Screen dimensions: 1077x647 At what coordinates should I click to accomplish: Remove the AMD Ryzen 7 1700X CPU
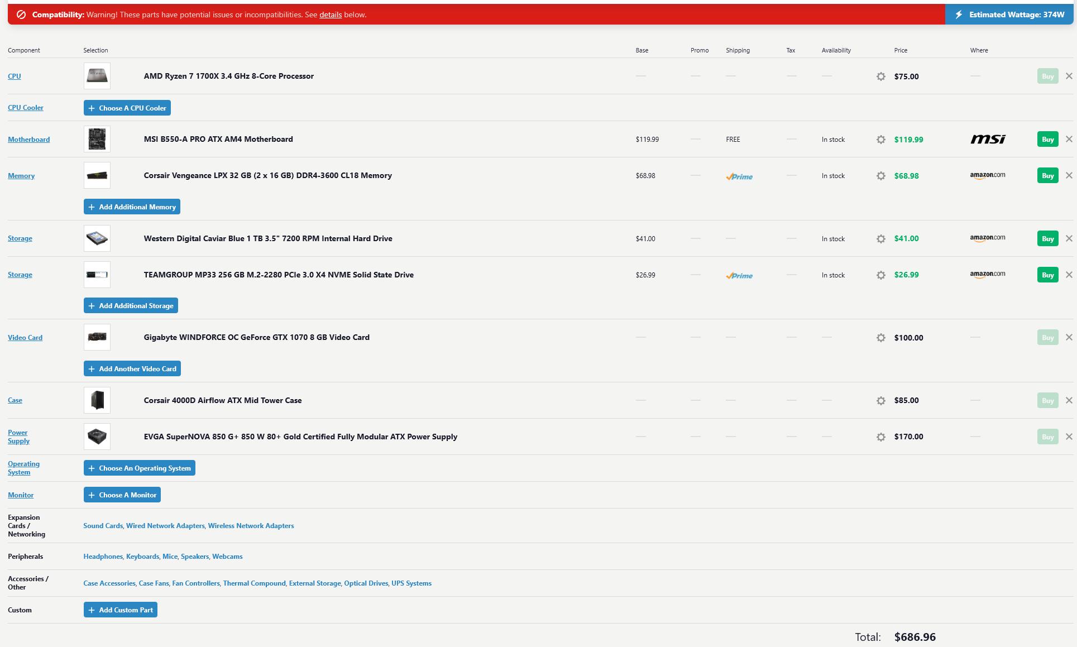[1069, 76]
